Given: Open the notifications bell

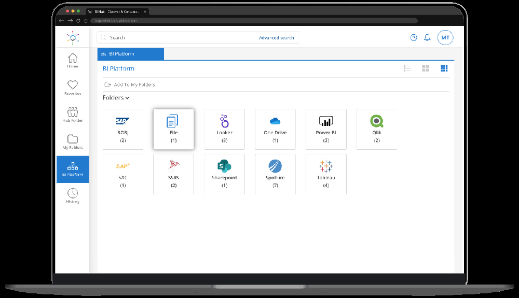Looking at the screenshot, I should click(427, 38).
